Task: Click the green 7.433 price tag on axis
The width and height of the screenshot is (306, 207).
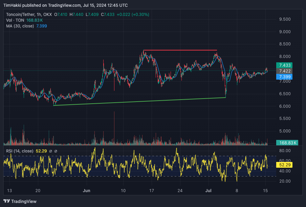Action: 284,65
